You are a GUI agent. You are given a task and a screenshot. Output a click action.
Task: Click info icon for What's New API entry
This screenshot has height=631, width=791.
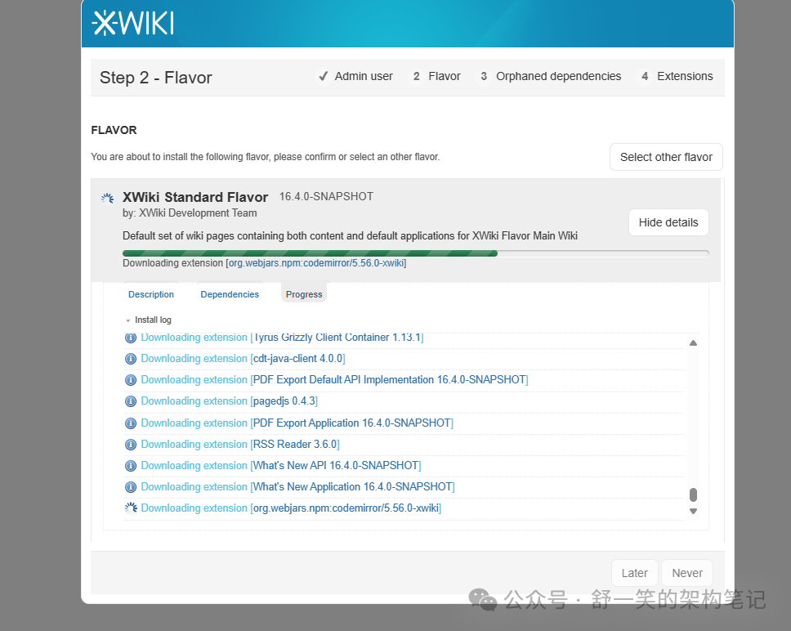(x=131, y=466)
